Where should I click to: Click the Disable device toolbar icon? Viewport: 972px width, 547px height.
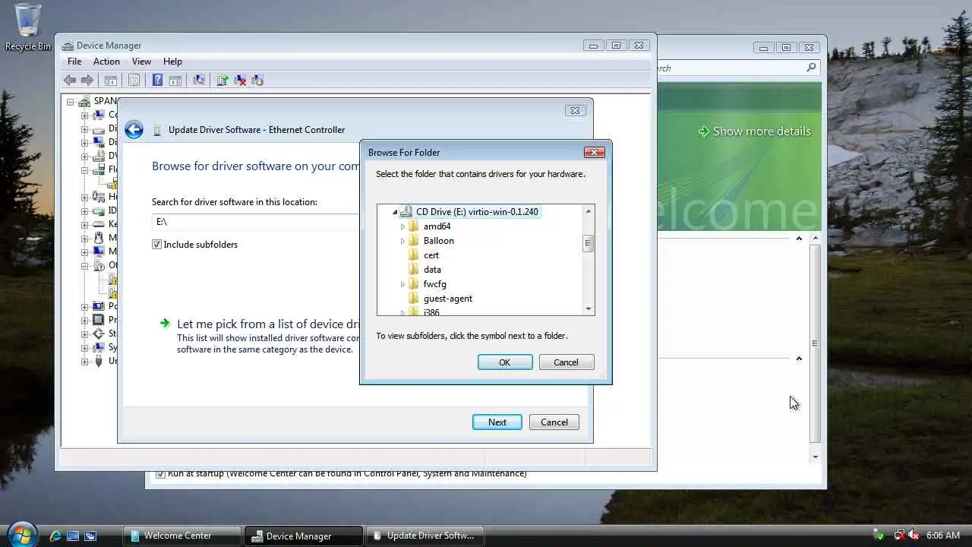click(257, 80)
